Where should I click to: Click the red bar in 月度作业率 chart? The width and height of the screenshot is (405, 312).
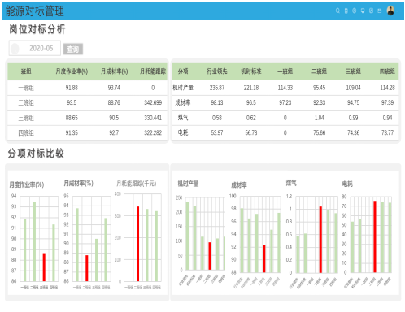point(44,267)
